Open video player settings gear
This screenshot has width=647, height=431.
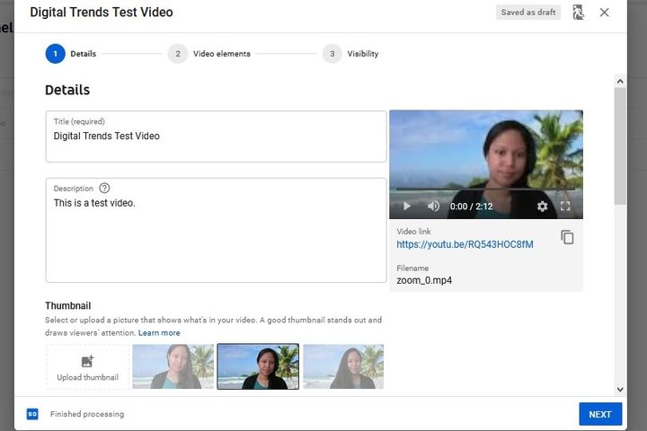(542, 206)
